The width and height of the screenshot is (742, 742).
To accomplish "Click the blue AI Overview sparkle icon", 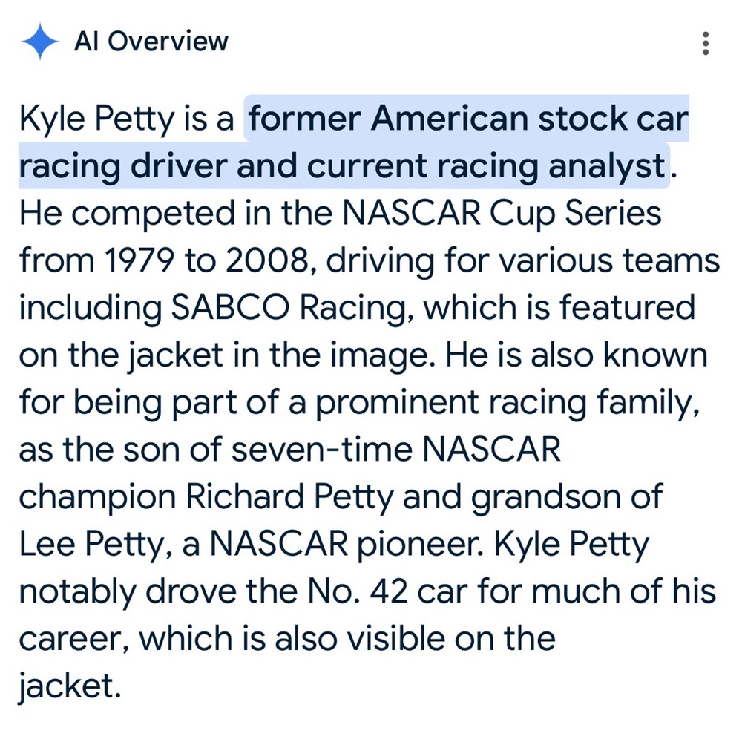I will 40,42.
